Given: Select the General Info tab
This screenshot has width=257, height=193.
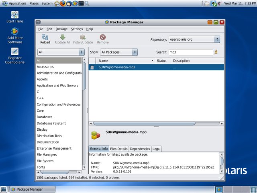Looking at the screenshot, I should (99, 148).
